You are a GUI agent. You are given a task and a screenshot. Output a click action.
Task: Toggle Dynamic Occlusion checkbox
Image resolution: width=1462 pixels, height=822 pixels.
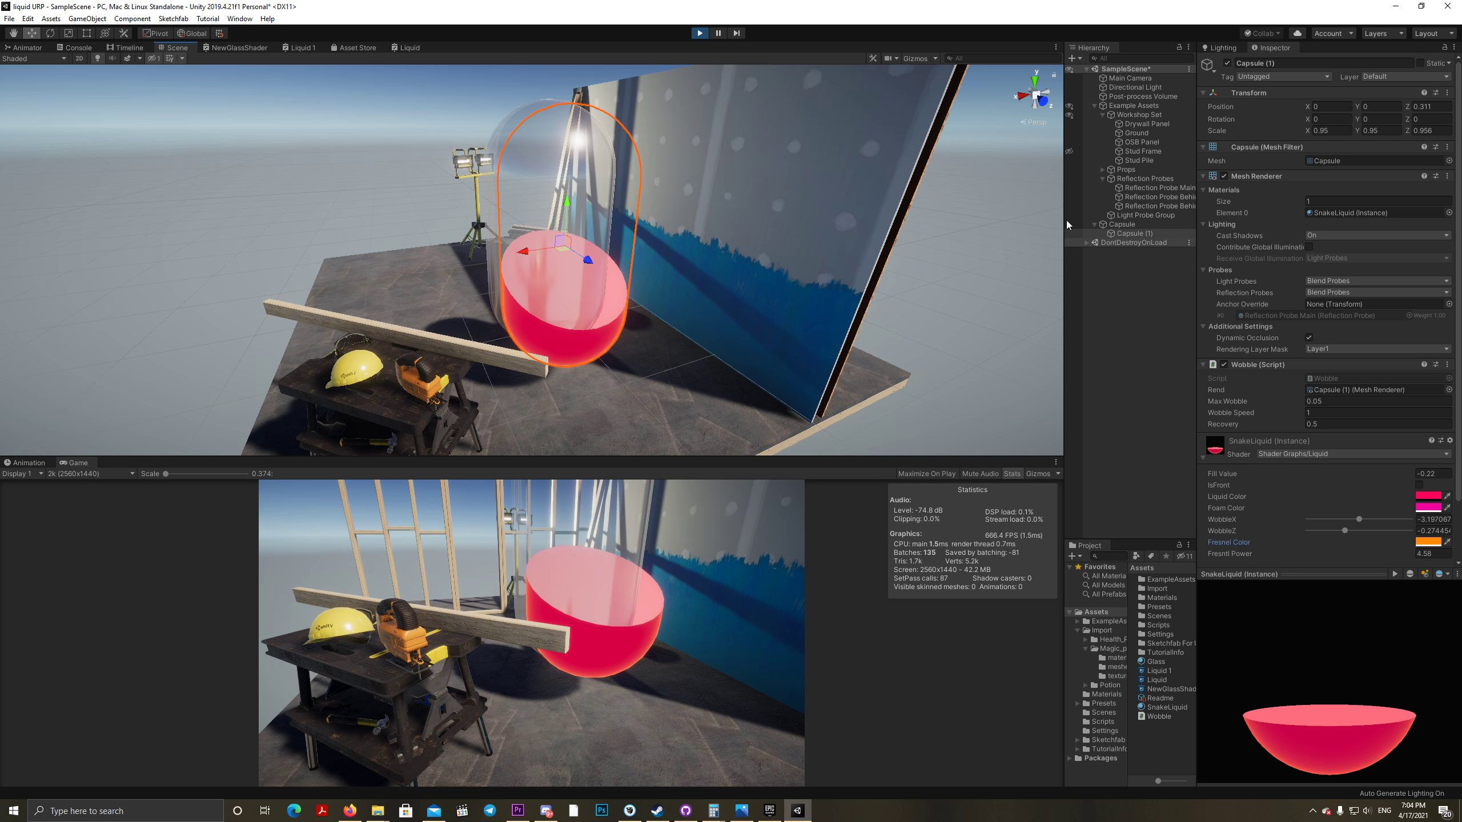(x=1309, y=337)
